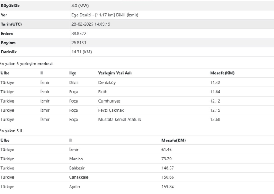This screenshot has height=194, width=274.
Task: Click the En yakın 5 yerleşim merkezi heading
Action: (x=26, y=63)
